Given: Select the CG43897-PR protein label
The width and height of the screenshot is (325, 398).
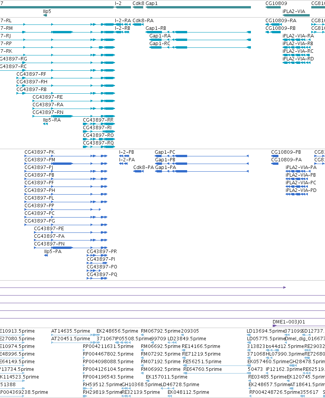Looking at the screenshot, I should (102, 251).
